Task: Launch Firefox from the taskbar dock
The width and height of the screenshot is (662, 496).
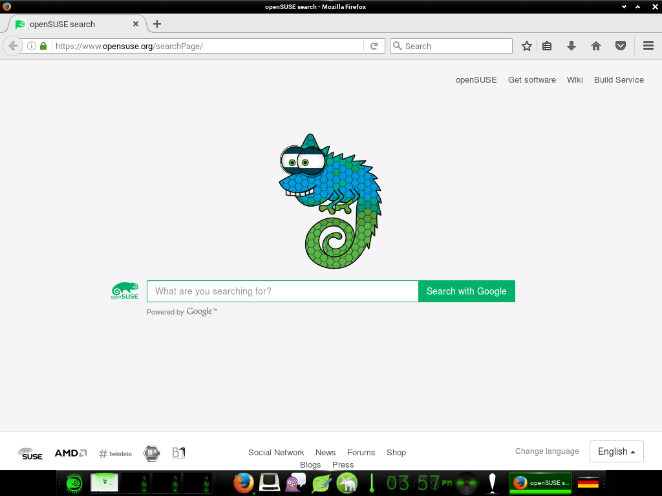Action: (243, 482)
